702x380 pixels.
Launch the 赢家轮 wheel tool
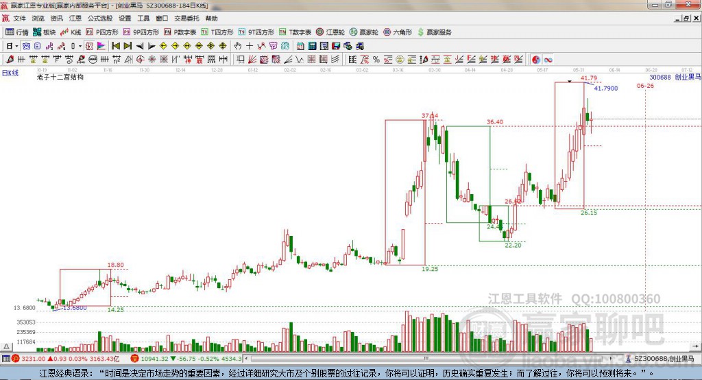[364, 32]
